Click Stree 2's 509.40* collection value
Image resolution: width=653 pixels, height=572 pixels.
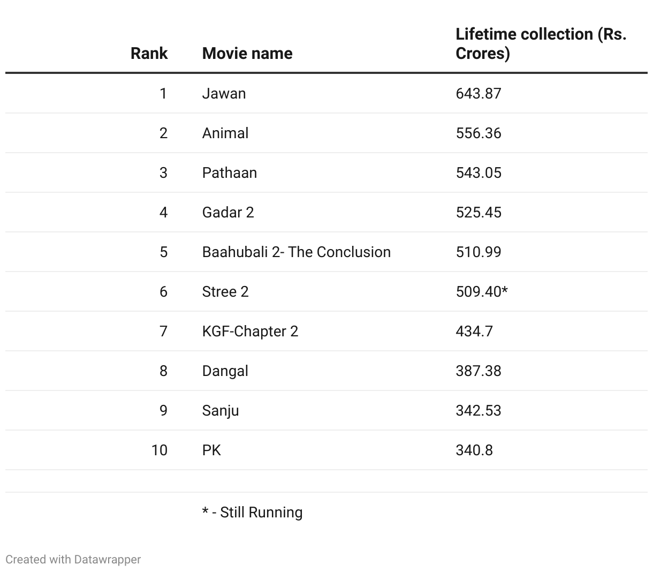(x=481, y=291)
